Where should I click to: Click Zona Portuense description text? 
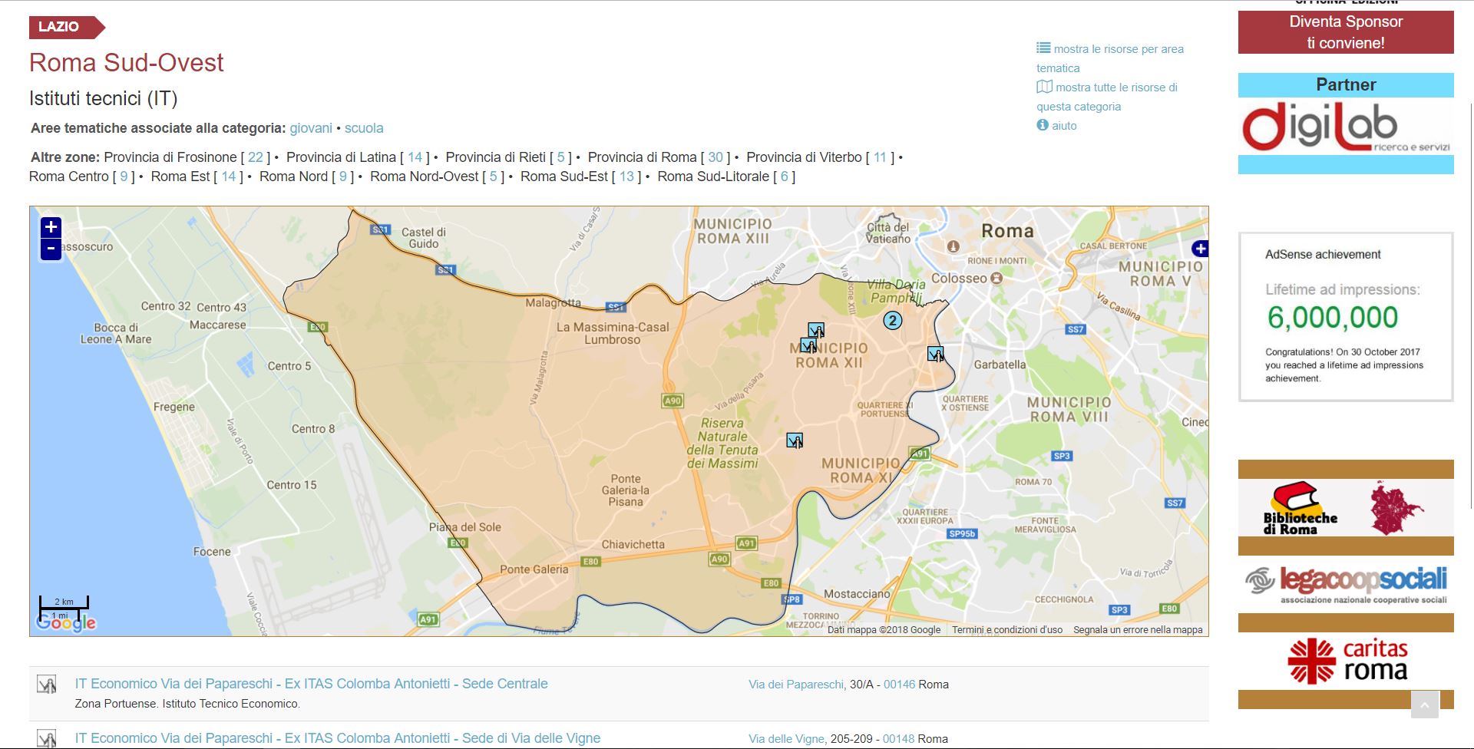coord(188,704)
